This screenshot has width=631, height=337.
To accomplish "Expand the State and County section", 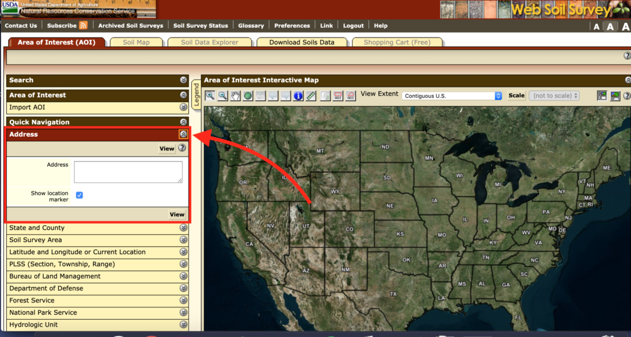I will (x=183, y=228).
